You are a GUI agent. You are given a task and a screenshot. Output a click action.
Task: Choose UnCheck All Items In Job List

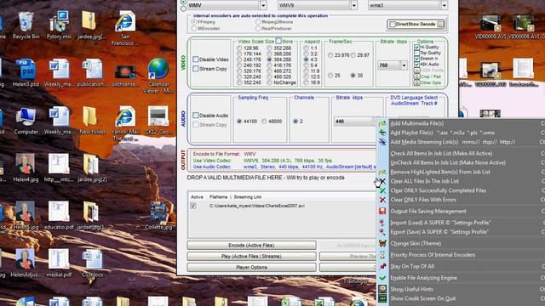(448, 162)
